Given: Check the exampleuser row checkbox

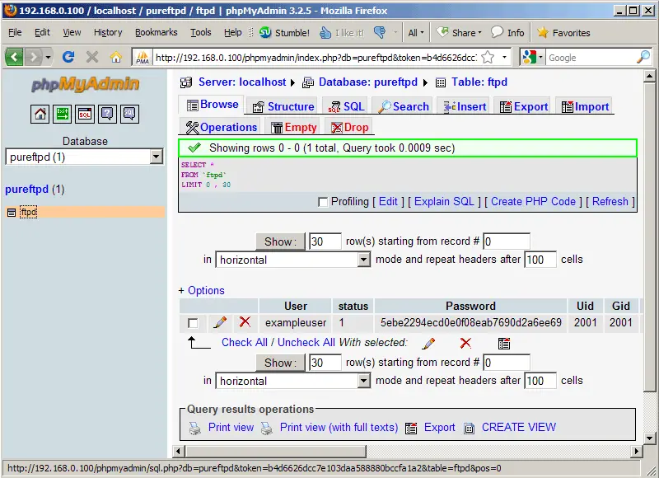Looking at the screenshot, I should tap(193, 323).
